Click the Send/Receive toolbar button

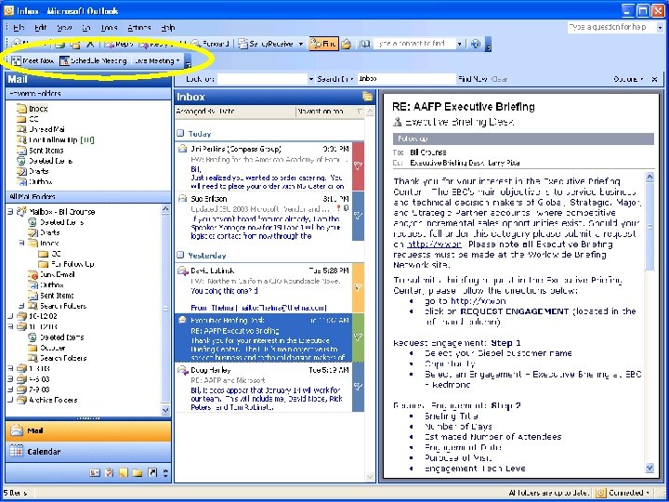click(267, 44)
